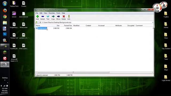Expand the address bar path dropdown
The image size is (171, 96).
[153, 22]
